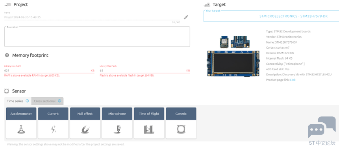
Task: Click the Current card header
Action: pyautogui.click(x=53, y=114)
